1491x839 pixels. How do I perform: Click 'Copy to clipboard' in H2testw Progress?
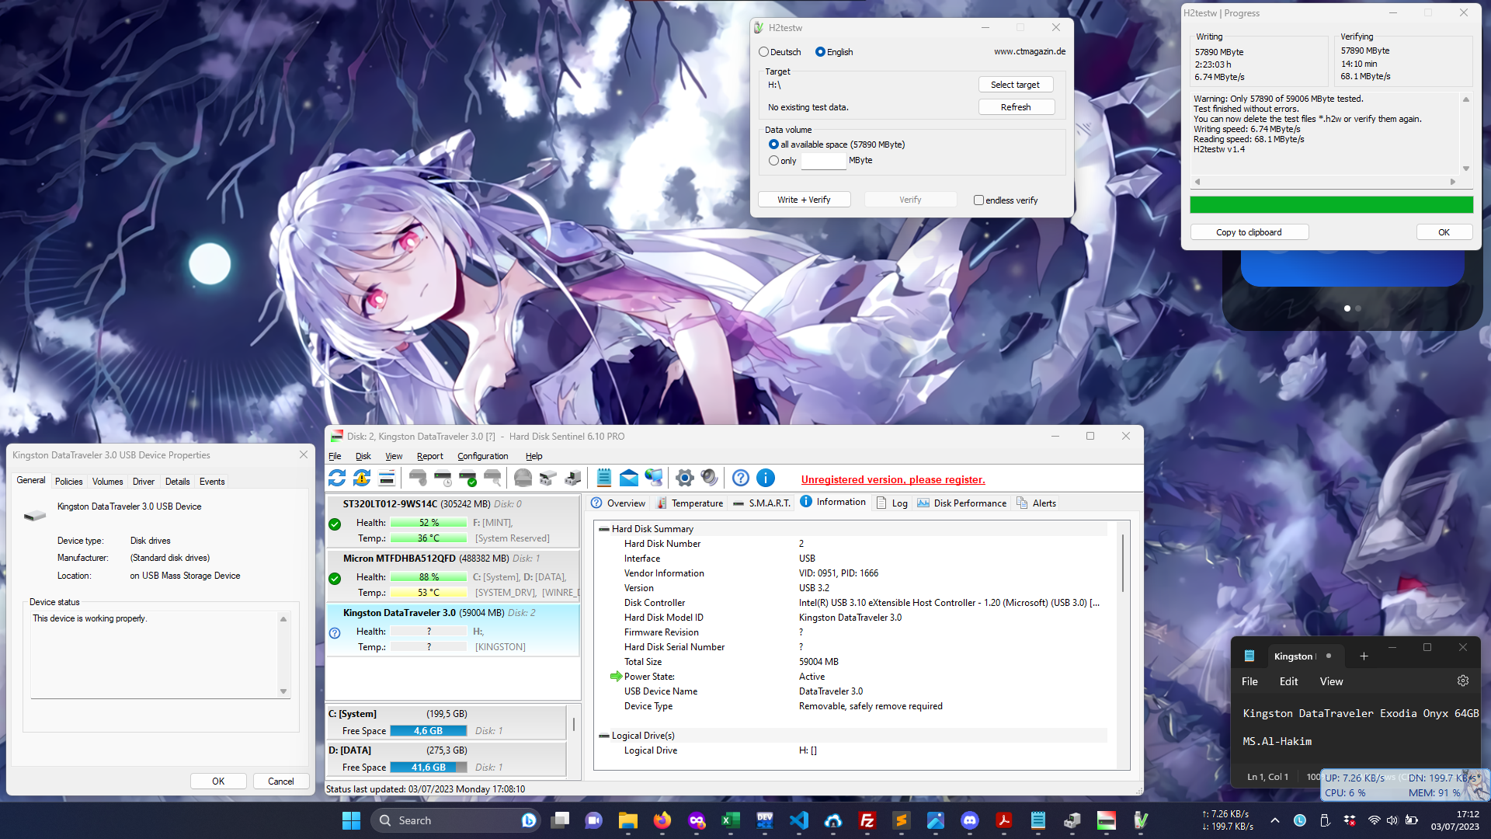pyautogui.click(x=1249, y=232)
